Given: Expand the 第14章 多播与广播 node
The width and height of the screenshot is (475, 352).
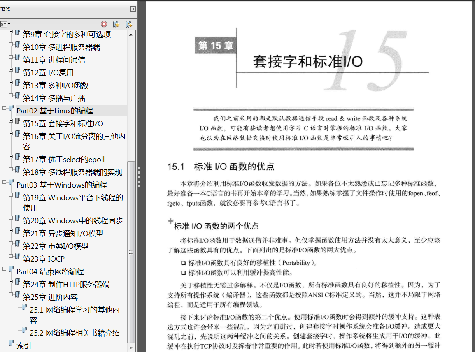Looking at the screenshot, I should 11,95.
